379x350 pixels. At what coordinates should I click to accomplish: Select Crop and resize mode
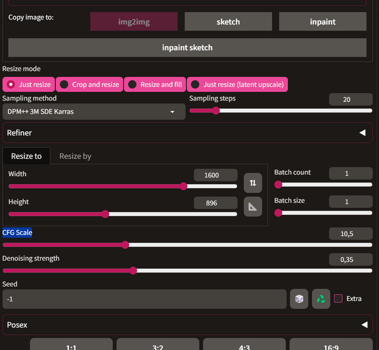tap(89, 84)
